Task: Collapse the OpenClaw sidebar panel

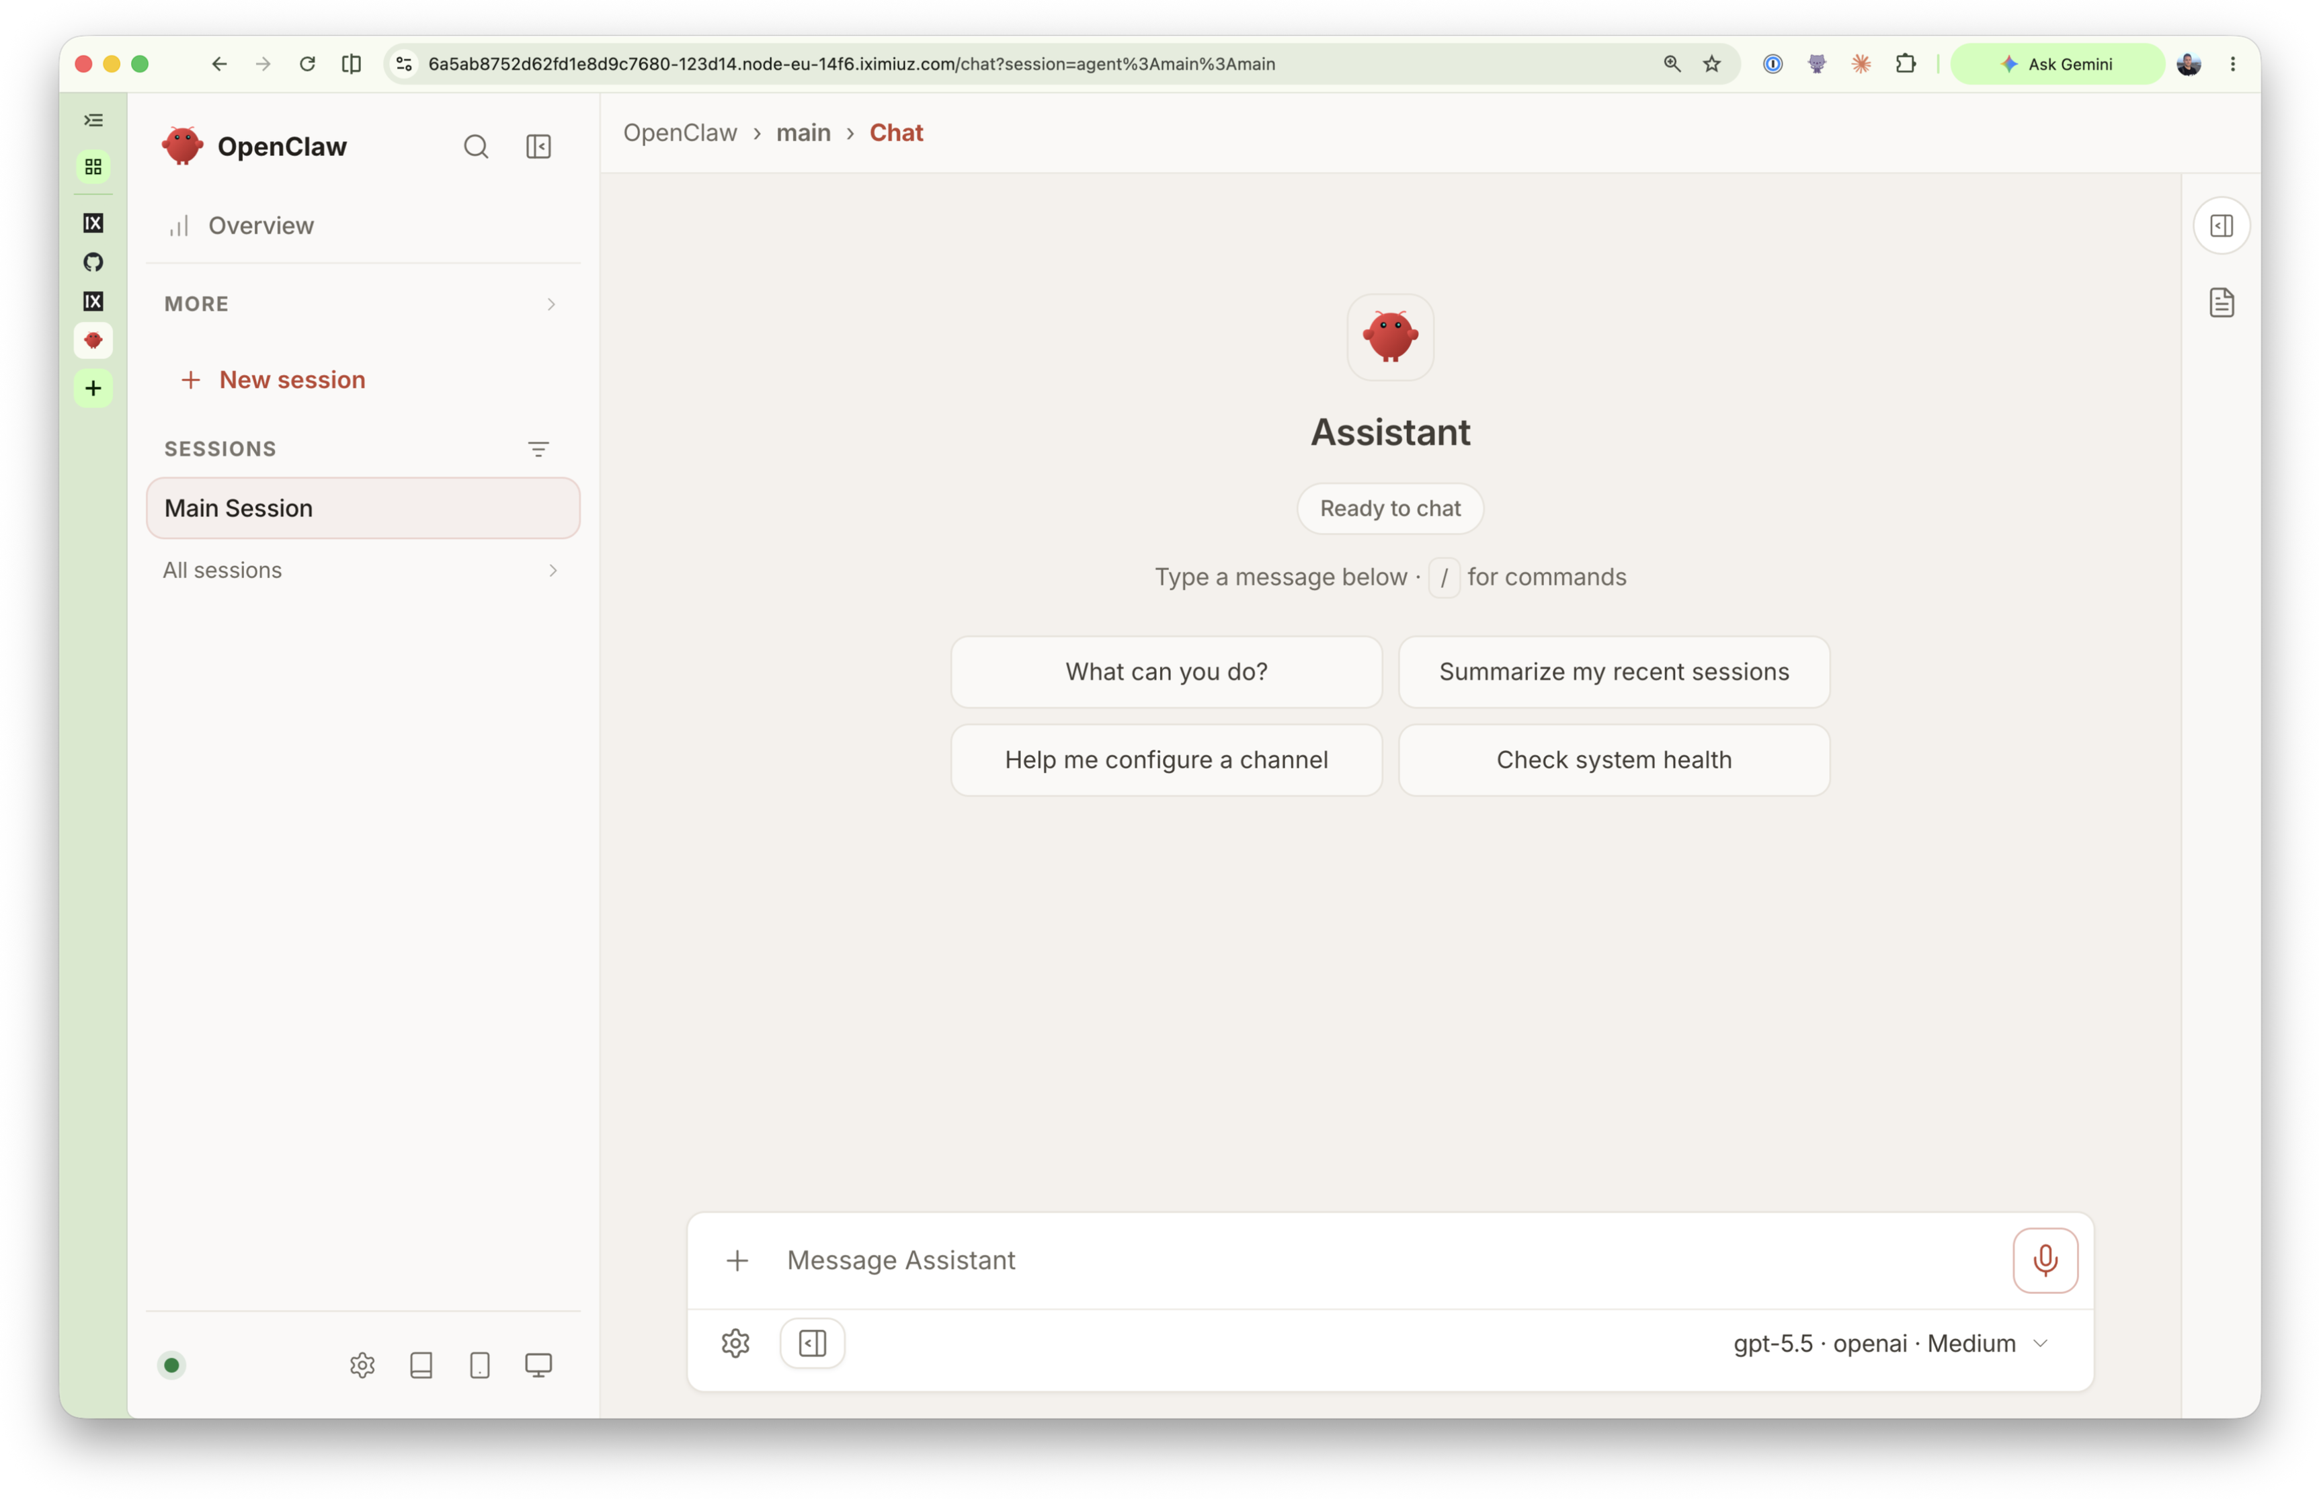Action: pyautogui.click(x=538, y=146)
